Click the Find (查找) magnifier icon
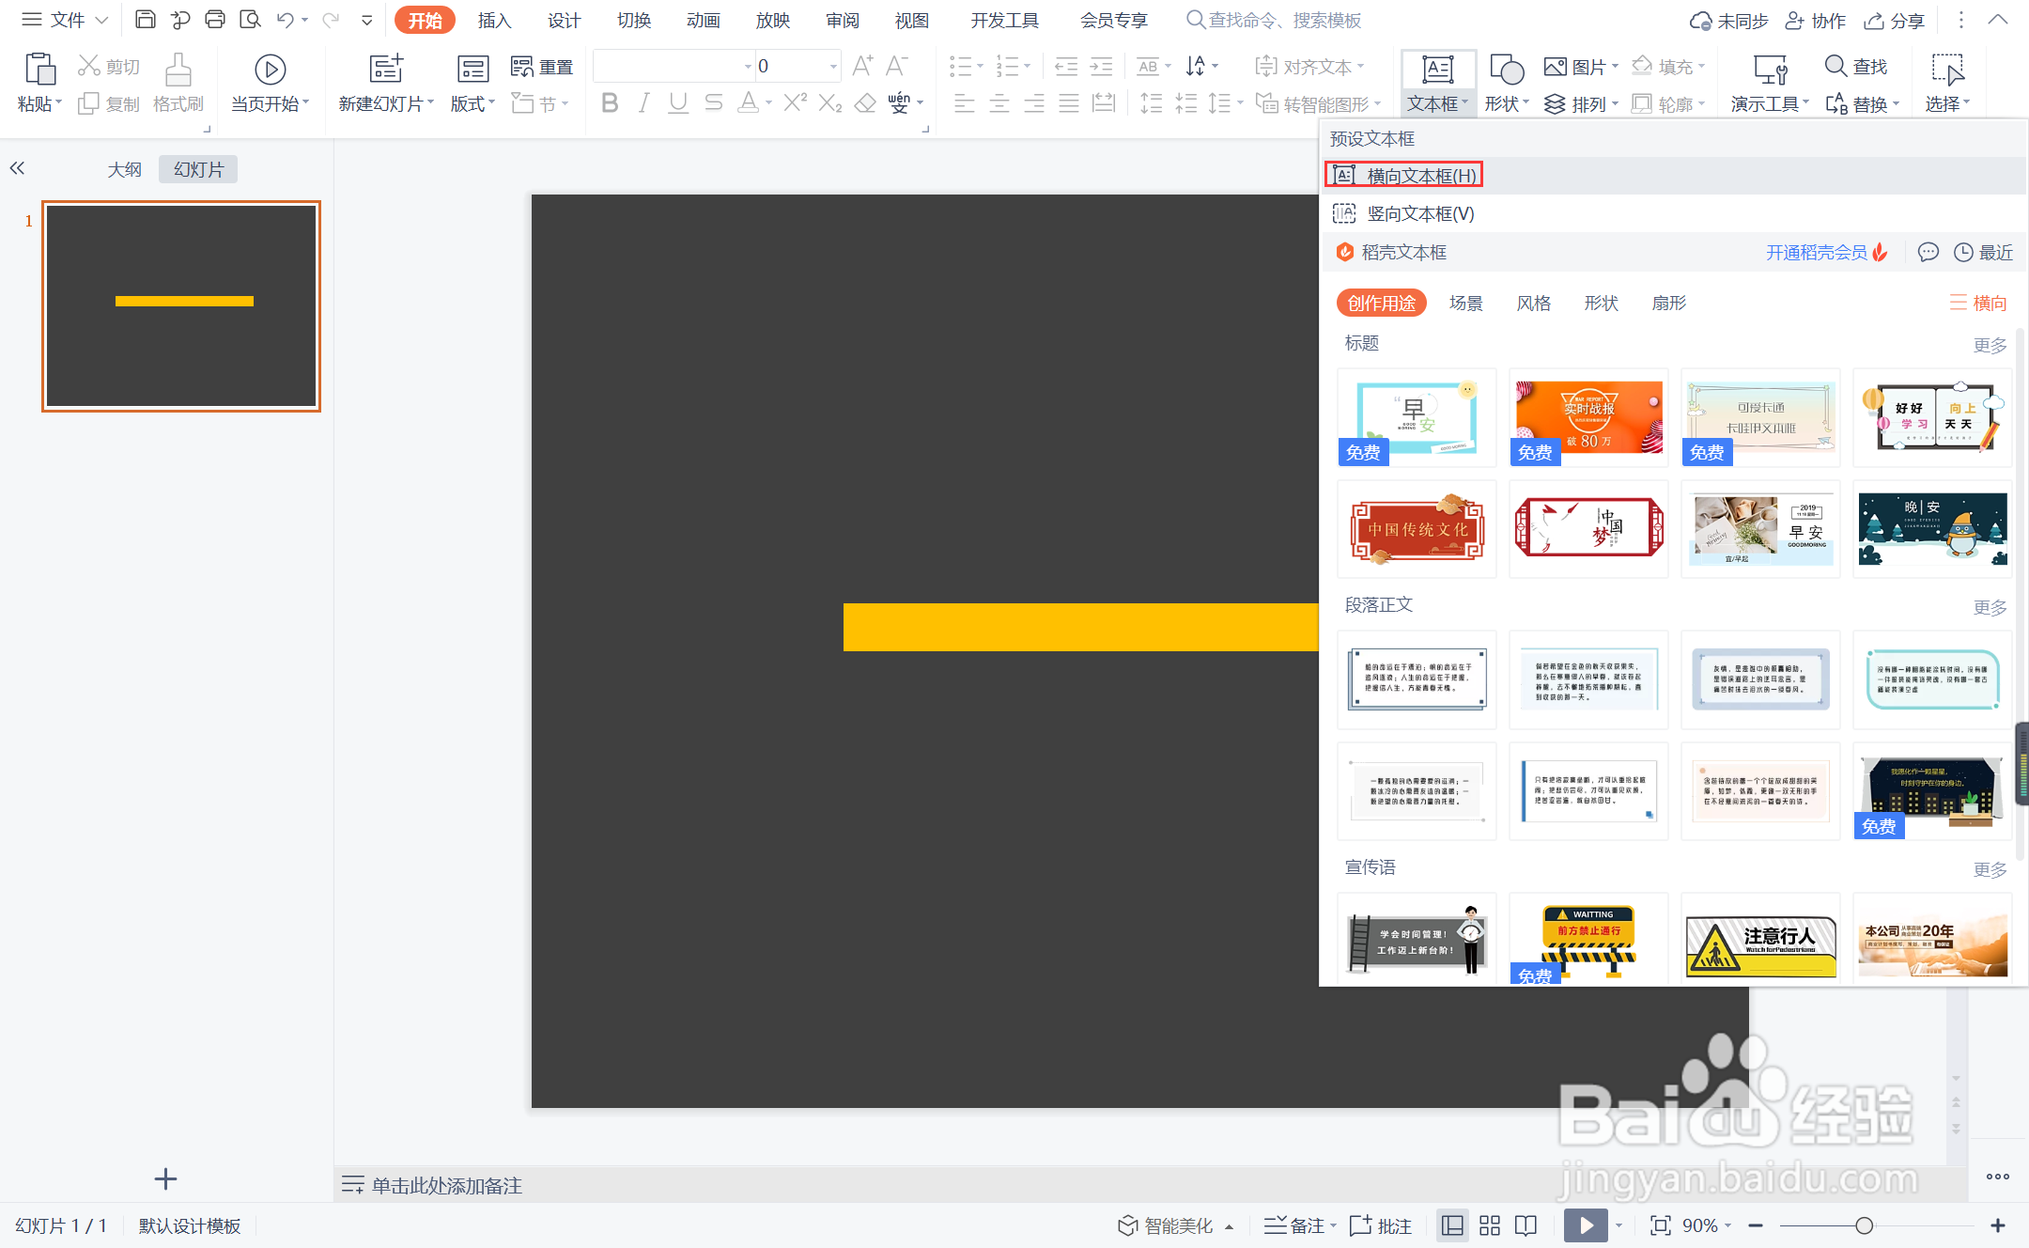The width and height of the screenshot is (2029, 1248). (1835, 66)
